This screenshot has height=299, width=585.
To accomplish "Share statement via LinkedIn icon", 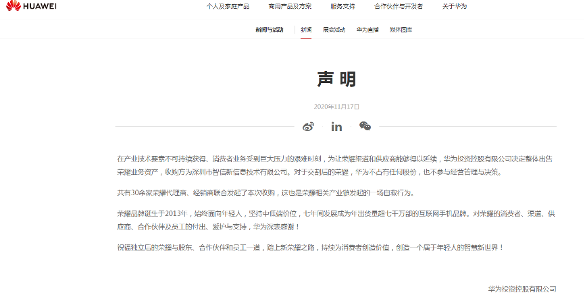I will coord(336,127).
